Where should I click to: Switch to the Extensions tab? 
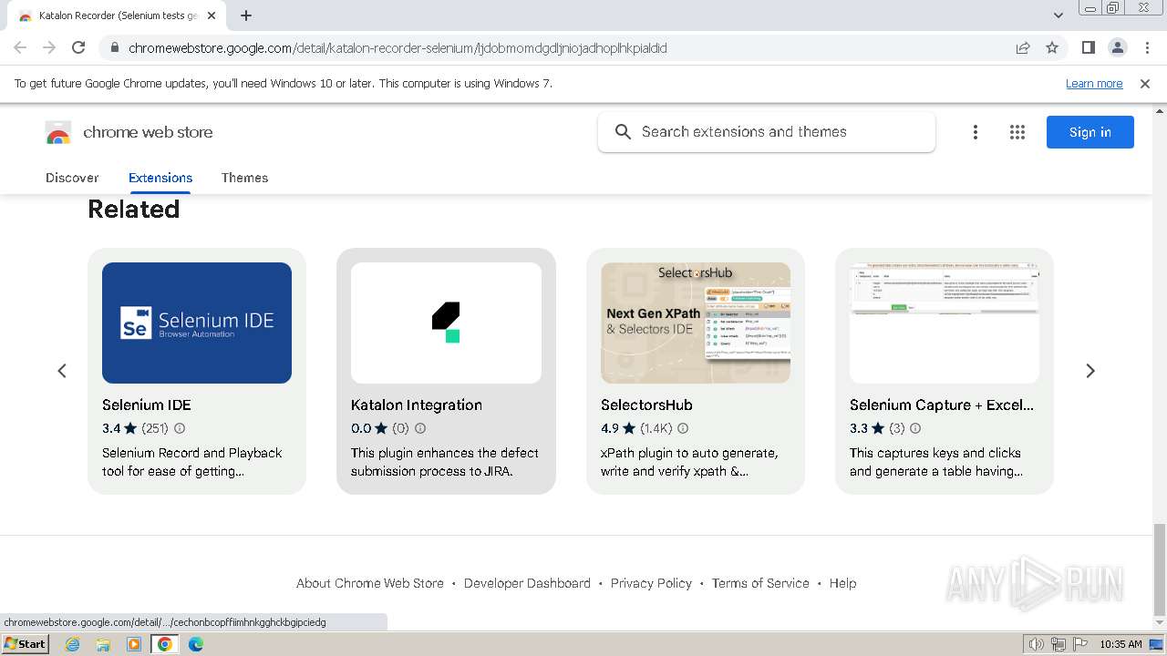click(x=160, y=178)
